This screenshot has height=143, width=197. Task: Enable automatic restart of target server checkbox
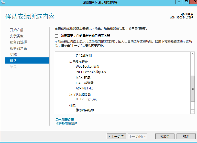tap(57, 36)
